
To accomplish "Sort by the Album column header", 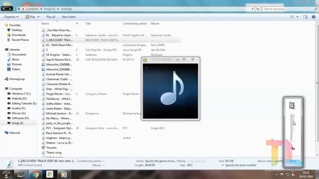I will [155, 23].
